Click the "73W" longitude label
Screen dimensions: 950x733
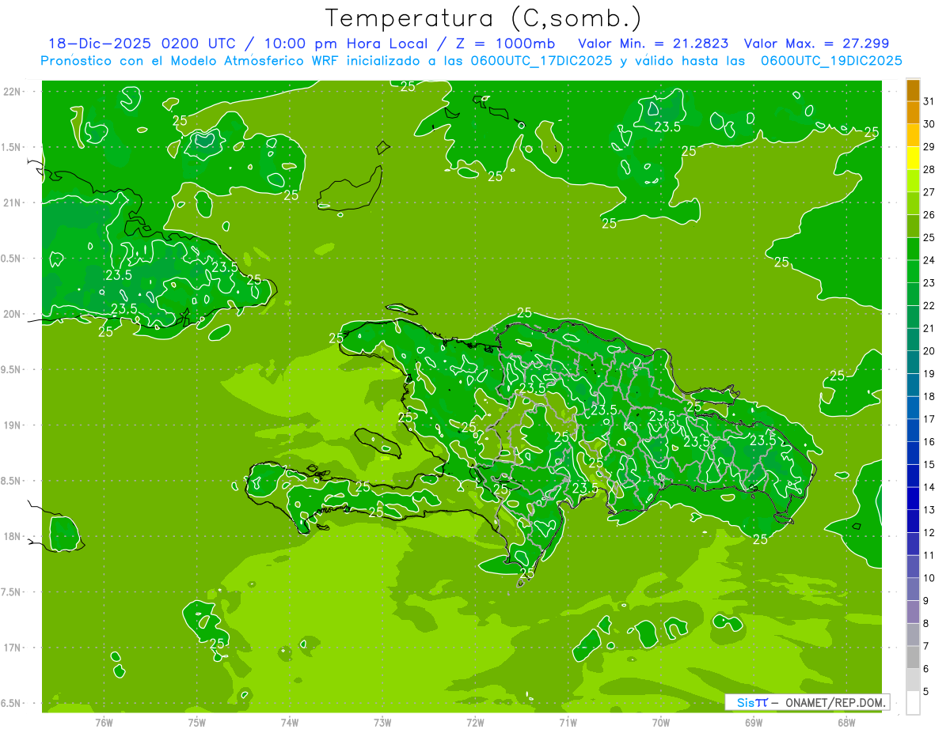pyautogui.click(x=382, y=722)
